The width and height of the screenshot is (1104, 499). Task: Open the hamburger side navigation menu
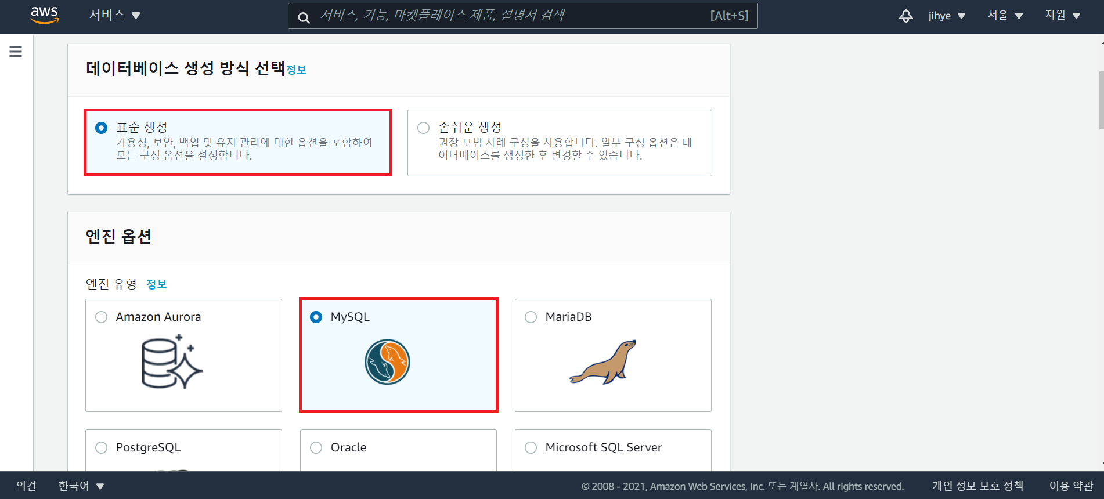[x=16, y=52]
